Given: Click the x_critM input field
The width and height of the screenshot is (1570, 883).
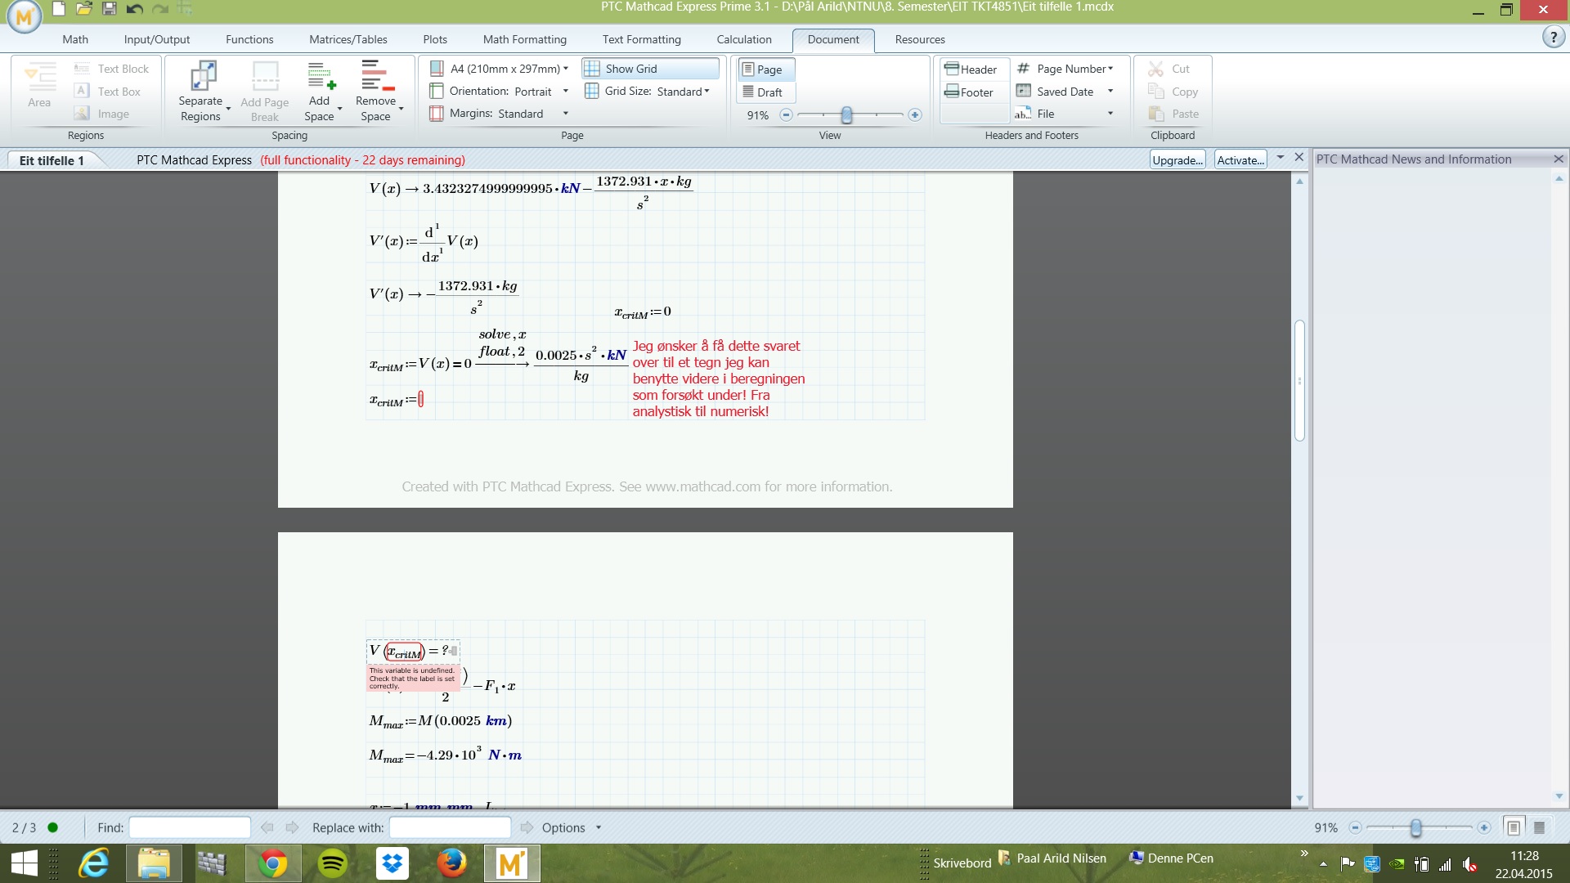Looking at the screenshot, I should [x=419, y=399].
